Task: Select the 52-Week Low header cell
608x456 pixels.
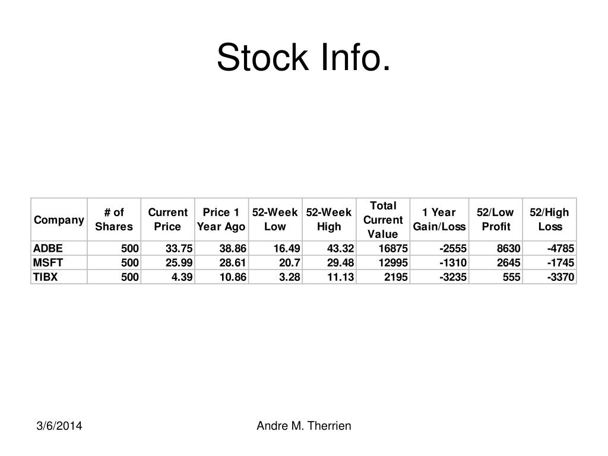Action: (x=275, y=220)
